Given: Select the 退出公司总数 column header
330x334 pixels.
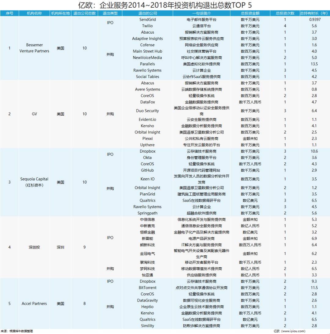Looking at the screenshot, I should pos(85,13).
